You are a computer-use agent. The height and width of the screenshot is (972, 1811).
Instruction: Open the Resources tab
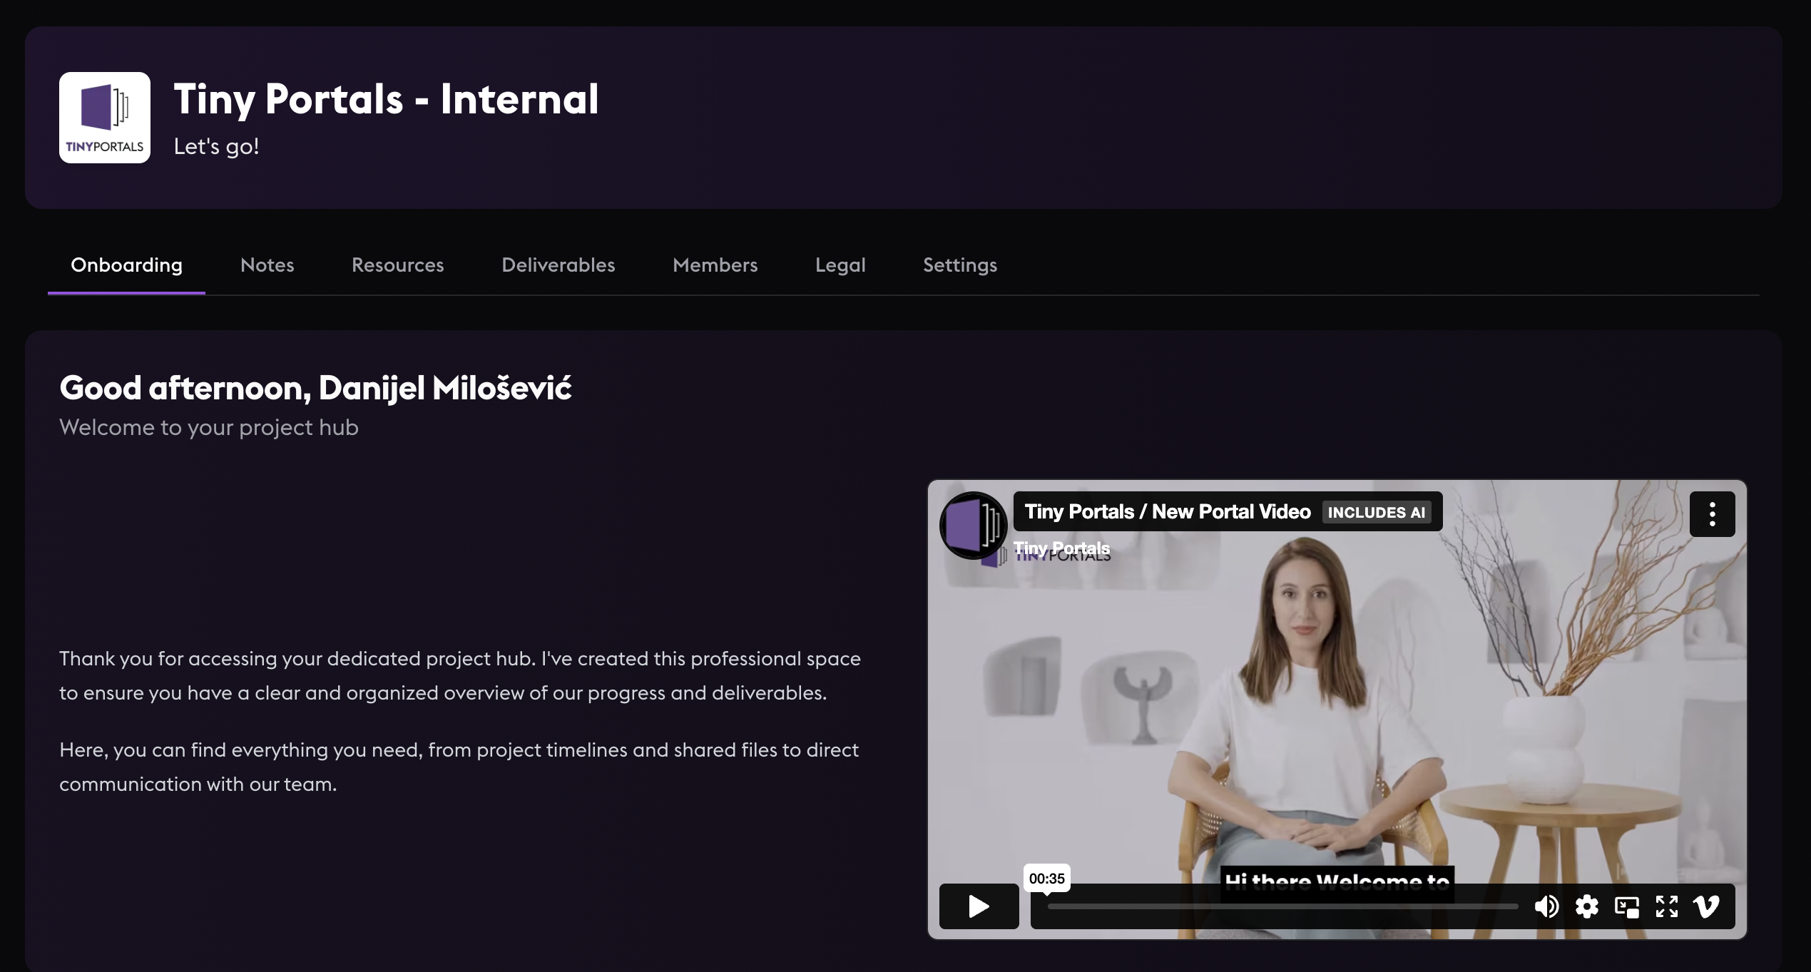click(397, 265)
